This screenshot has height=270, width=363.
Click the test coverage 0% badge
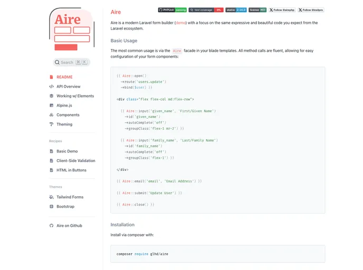(x=206, y=10)
